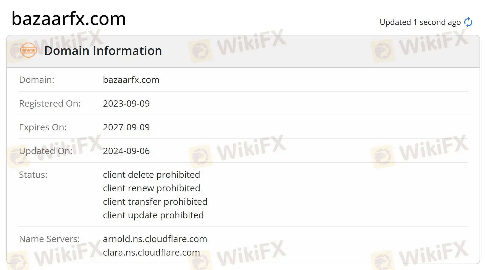Click the 'Updated 1 second ago' text
485x270 pixels.
[x=420, y=22]
